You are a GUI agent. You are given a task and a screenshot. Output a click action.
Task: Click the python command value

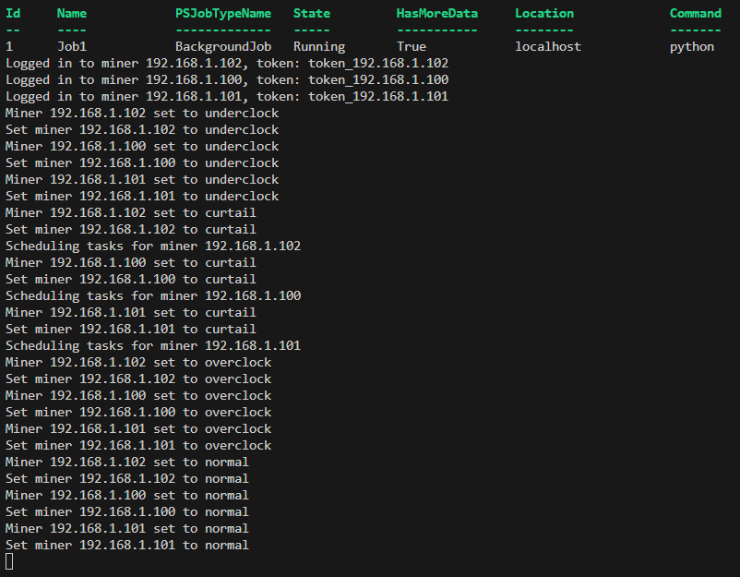(x=692, y=46)
